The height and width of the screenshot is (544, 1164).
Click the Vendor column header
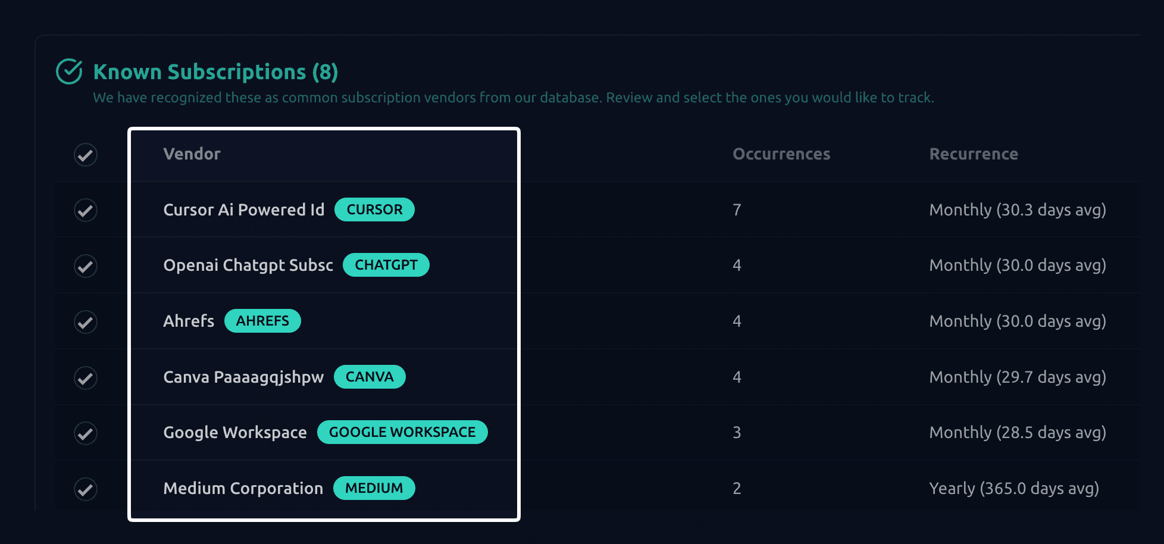pyautogui.click(x=192, y=154)
